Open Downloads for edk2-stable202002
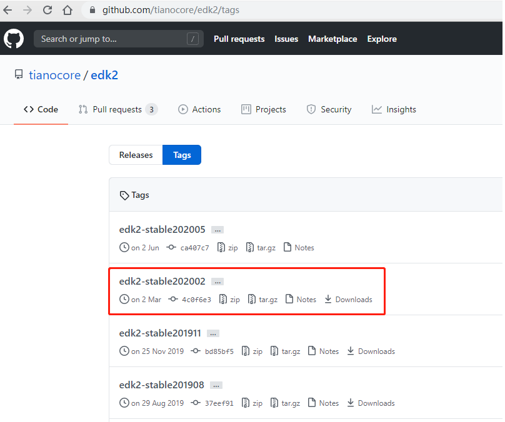This screenshot has height=422, width=505. [x=348, y=300]
